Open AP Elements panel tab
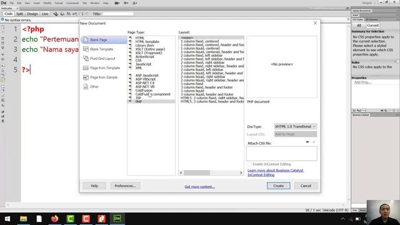 tap(372, 19)
